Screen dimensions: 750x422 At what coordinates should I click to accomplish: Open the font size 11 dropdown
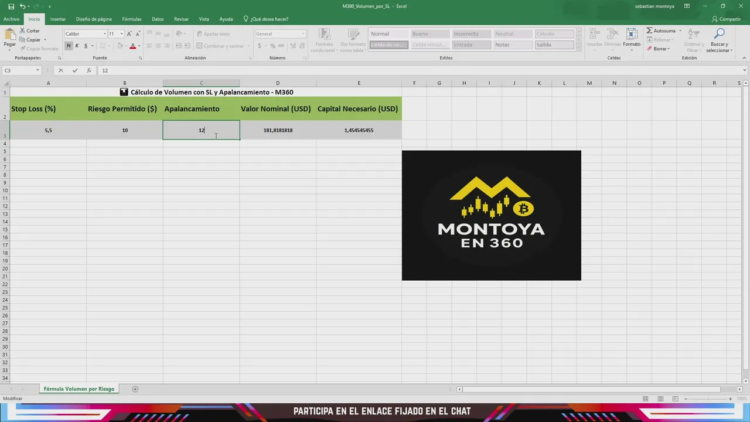[121, 34]
